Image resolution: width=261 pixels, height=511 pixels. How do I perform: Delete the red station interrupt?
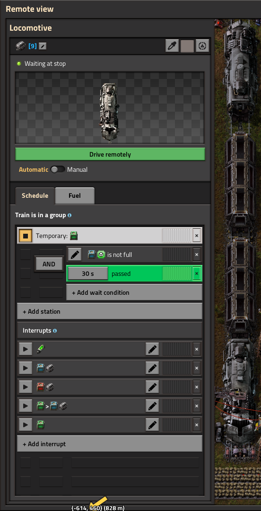(197, 387)
